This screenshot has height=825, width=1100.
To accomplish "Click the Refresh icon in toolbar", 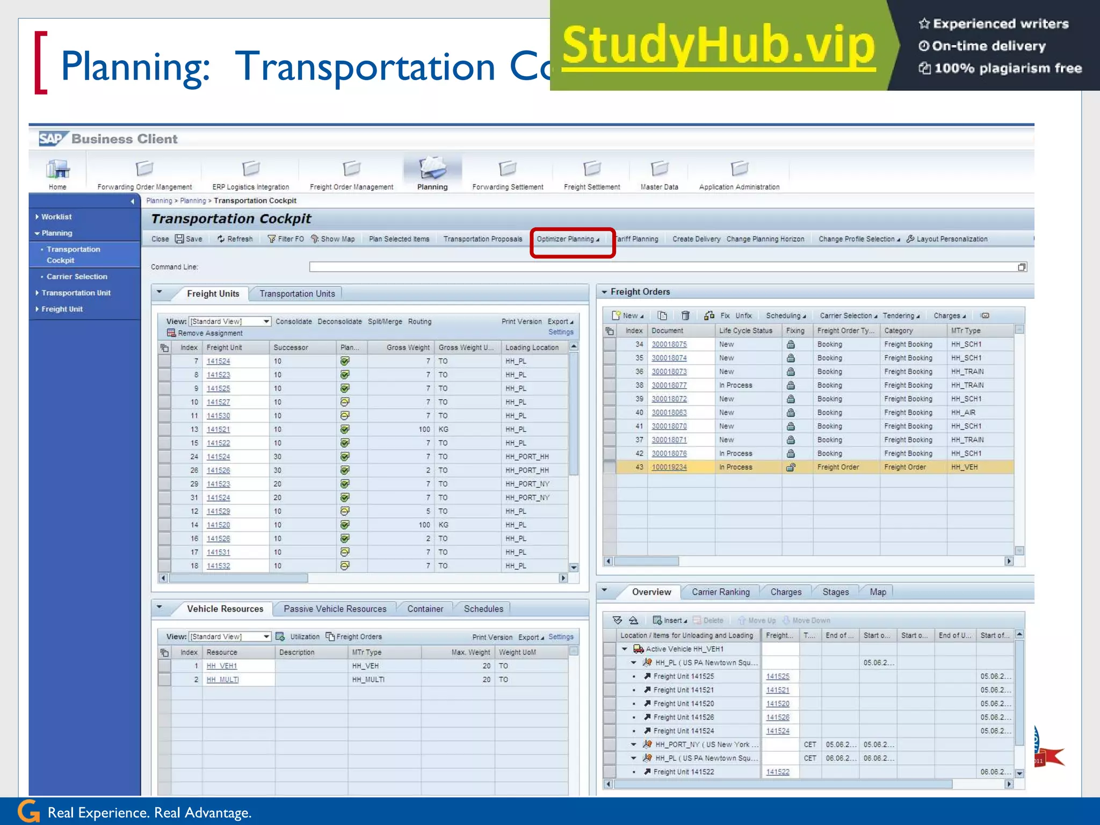I will [x=221, y=239].
